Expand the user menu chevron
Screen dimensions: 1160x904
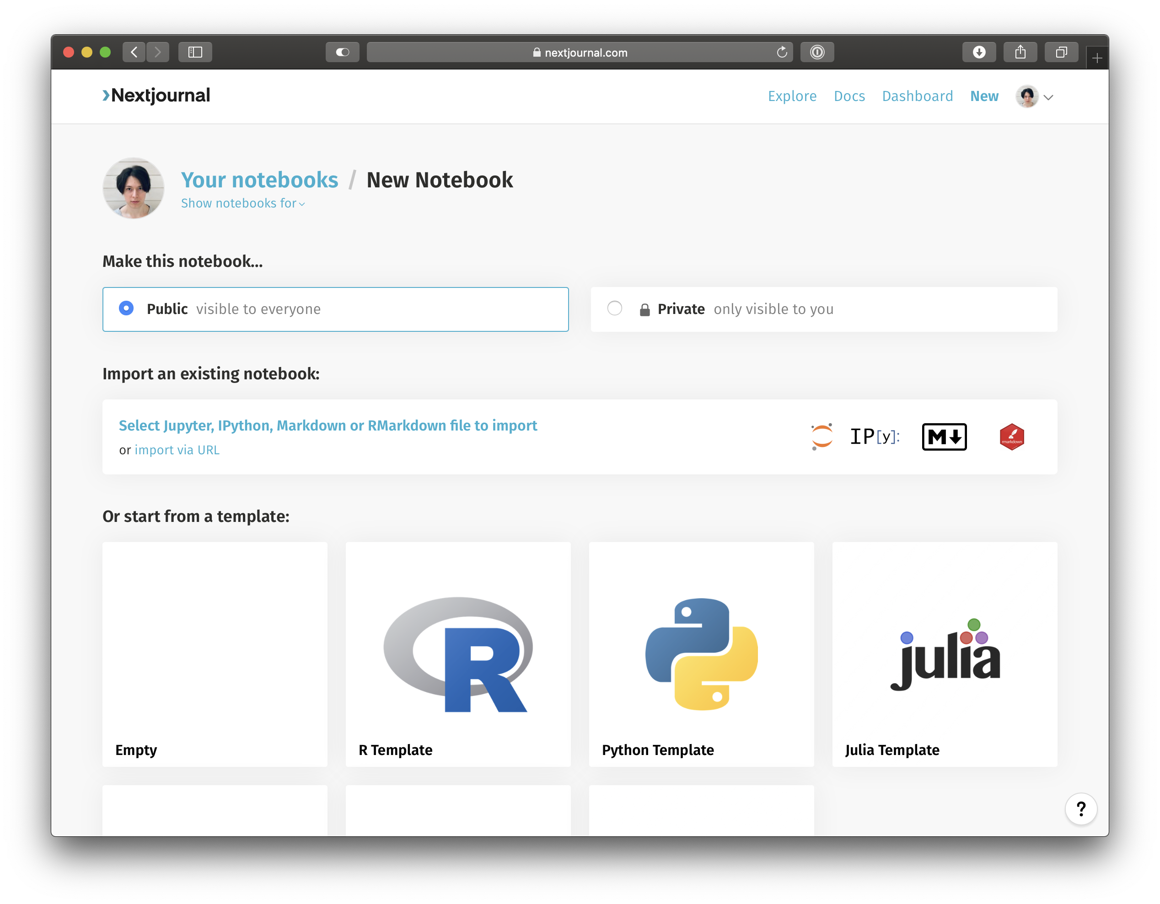point(1048,97)
